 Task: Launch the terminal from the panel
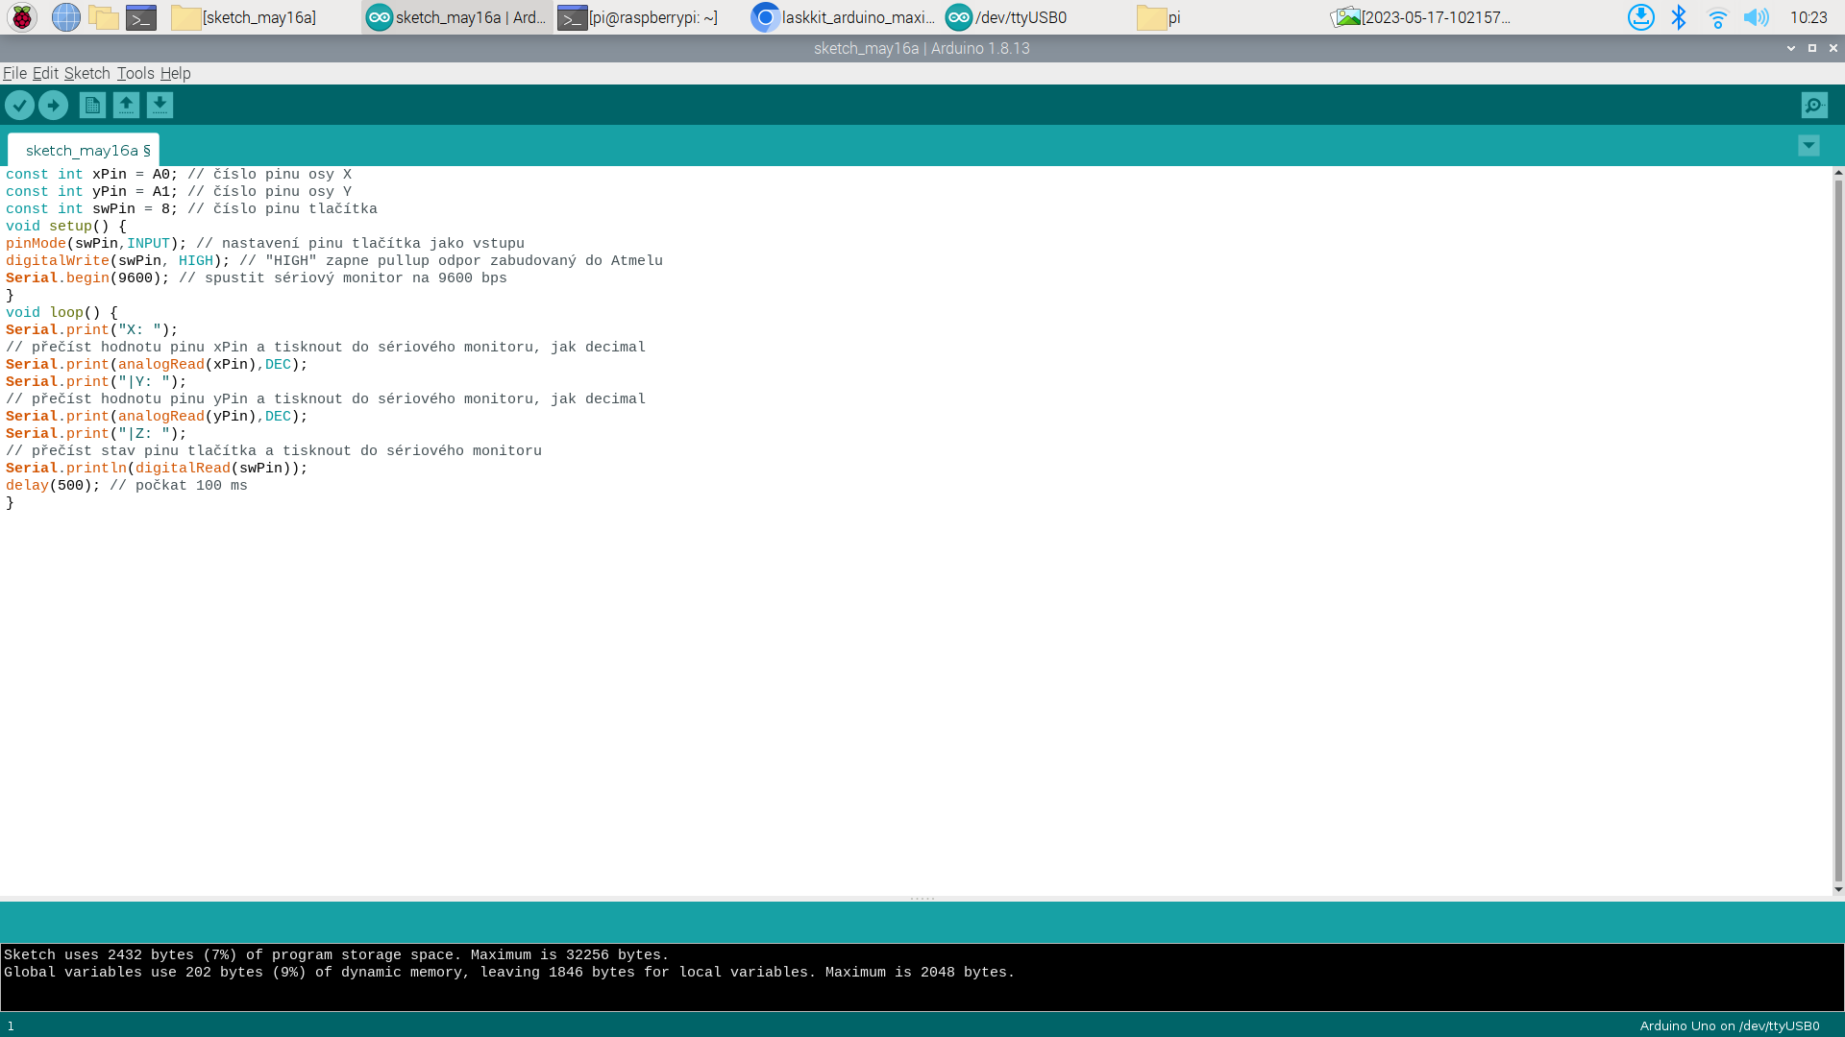pos(141,17)
